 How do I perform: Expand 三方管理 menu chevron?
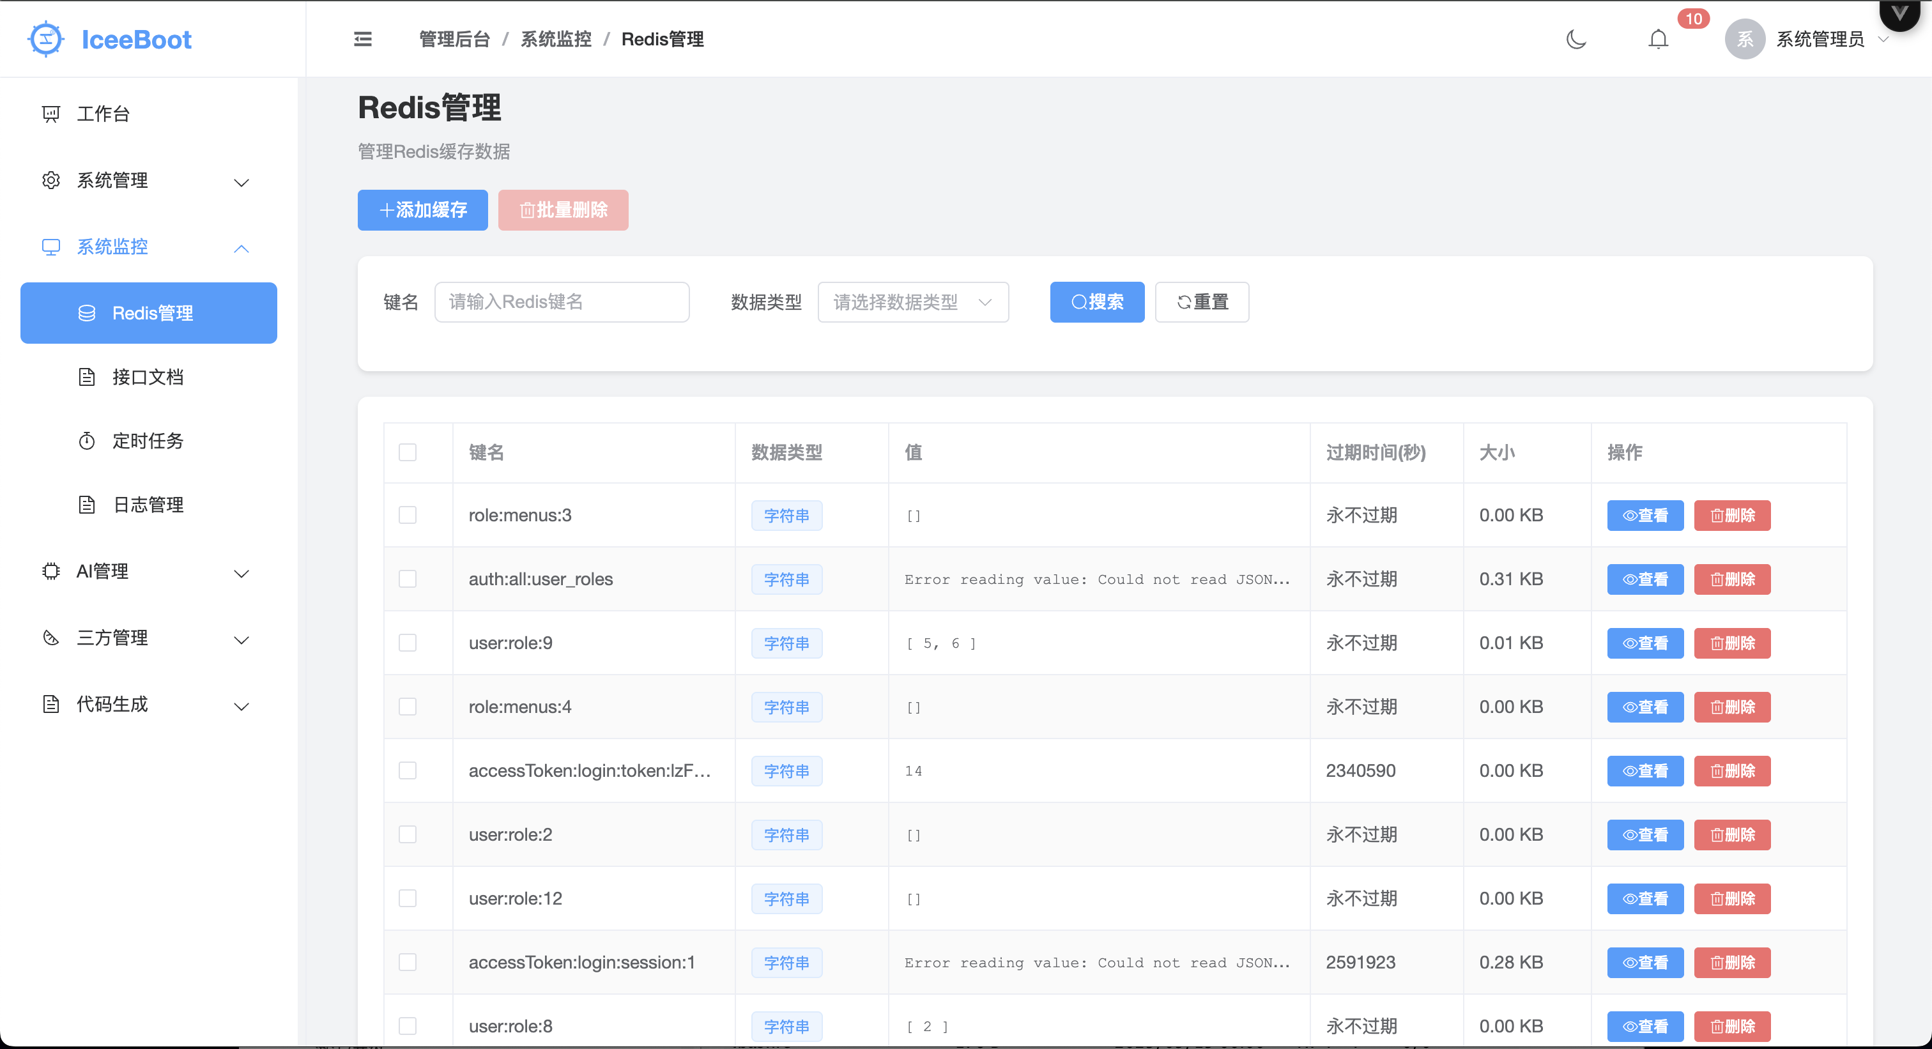point(241,639)
